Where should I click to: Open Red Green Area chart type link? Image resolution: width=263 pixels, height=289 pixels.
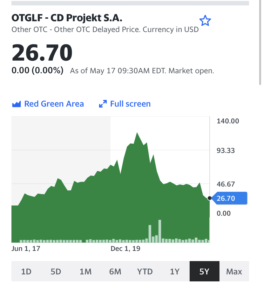tap(54, 104)
